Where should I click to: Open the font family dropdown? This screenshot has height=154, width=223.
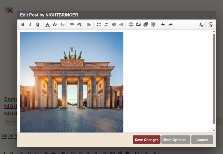62,24
